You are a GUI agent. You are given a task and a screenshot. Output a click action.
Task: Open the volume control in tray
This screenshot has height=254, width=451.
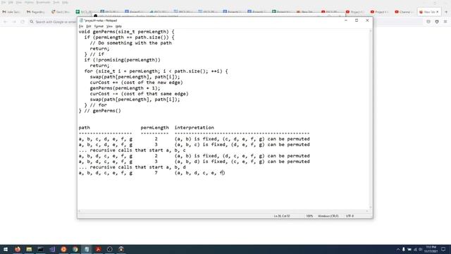coord(420,249)
